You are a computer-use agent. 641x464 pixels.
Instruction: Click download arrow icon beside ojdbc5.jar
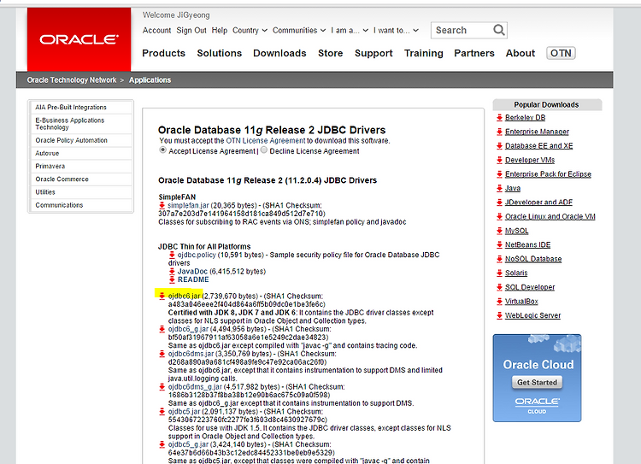[162, 411]
